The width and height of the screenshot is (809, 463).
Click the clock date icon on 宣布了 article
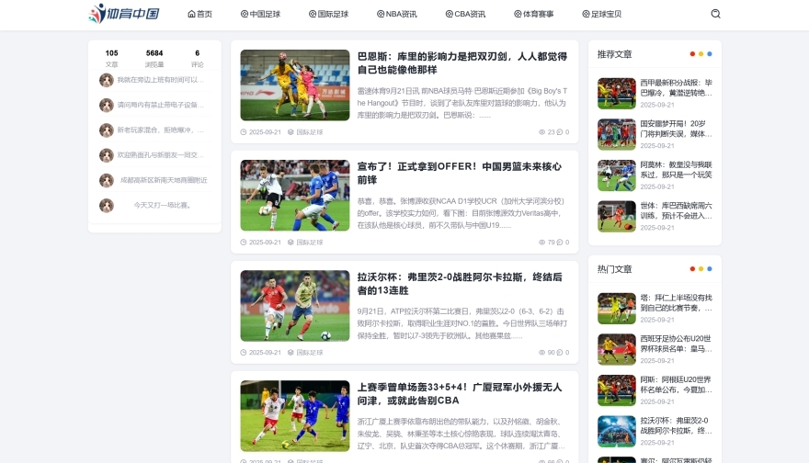click(244, 243)
